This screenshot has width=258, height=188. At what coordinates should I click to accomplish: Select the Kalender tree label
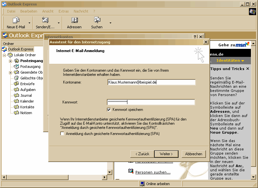27,101
